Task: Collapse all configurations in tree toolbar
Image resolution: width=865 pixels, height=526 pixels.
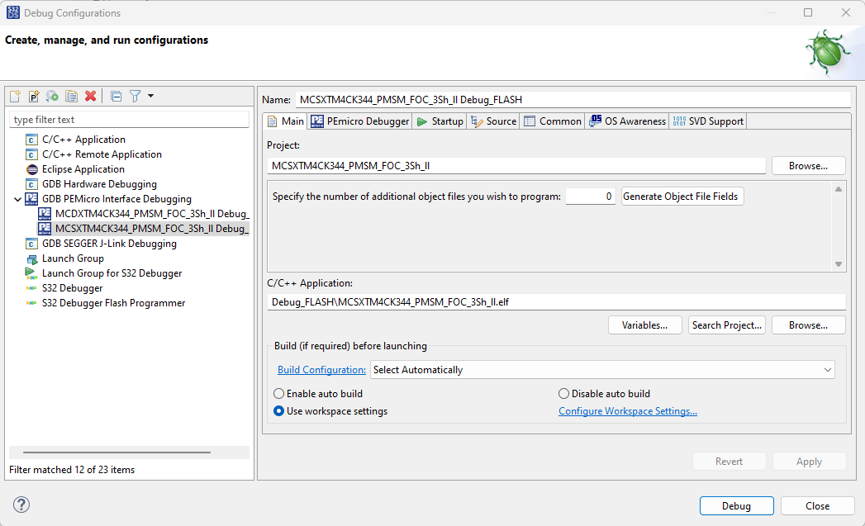Action: coord(116,97)
